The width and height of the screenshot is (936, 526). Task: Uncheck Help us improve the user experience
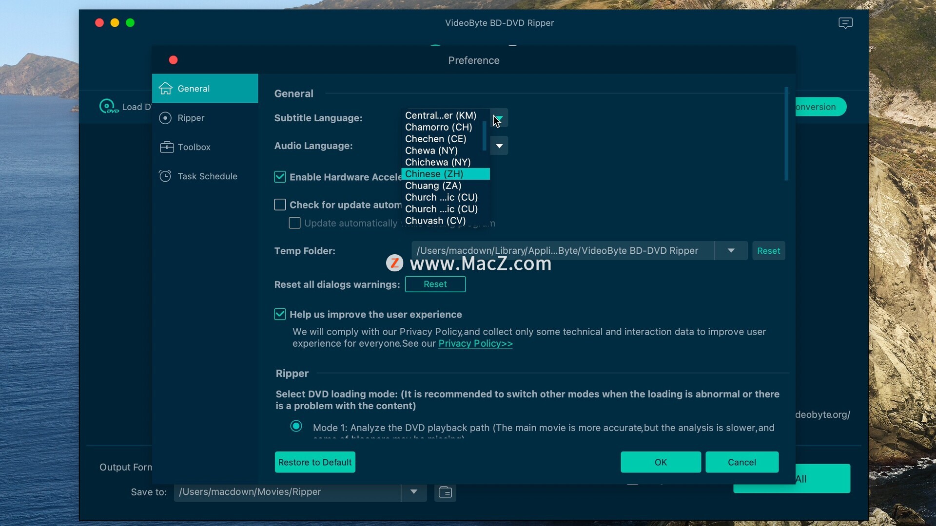280,314
